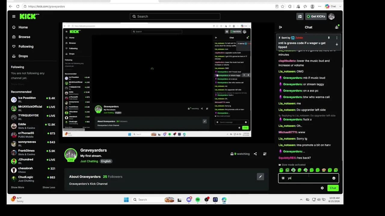Viewport: 385px width, 216px height.
Task: Click Show More under Recommended channels
Action: pos(17,187)
